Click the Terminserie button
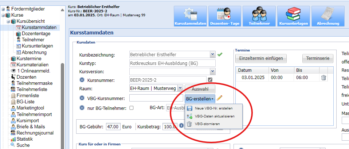The width and height of the screenshot is (349, 149). tap(318, 58)
